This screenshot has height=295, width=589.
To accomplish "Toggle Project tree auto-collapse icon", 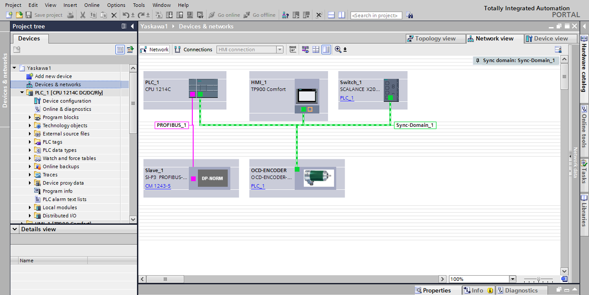I will coord(124,26).
